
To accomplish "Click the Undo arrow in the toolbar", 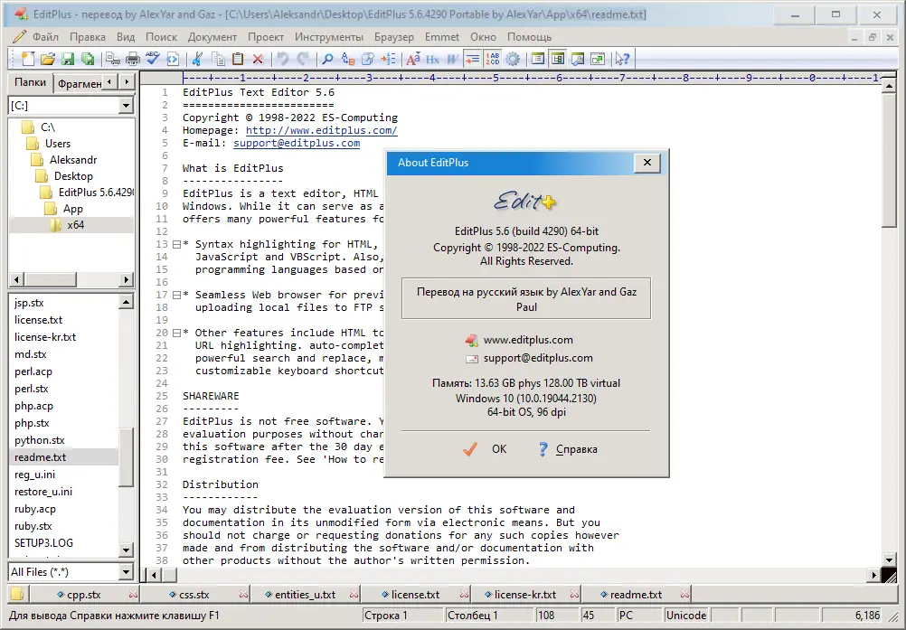I will pos(282,59).
